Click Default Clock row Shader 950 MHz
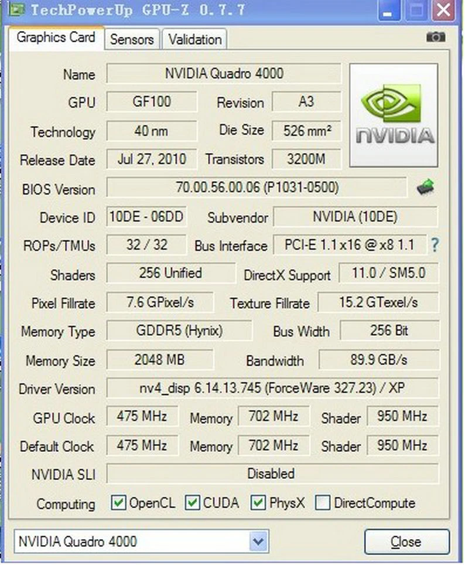The height and width of the screenshot is (565, 465). tap(402, 445)
